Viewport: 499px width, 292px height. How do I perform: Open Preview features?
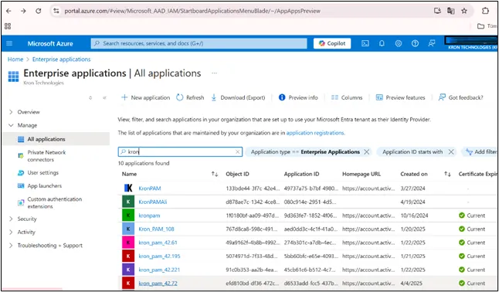[400, 97]
